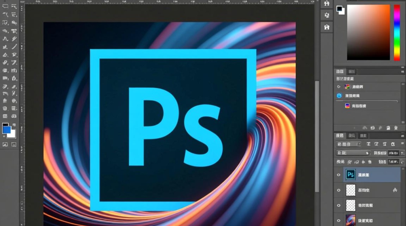Select the first tab of the middle panel
The height and width of the screenshot is (226, 406).
340,71
